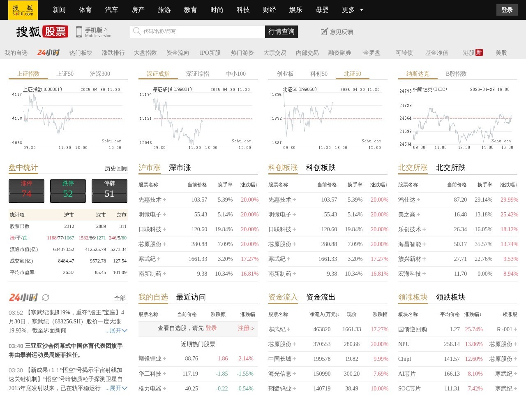Click the 涨停 74 counter tile
Viewport: 526px width, 395px height.
click(27, 191)
